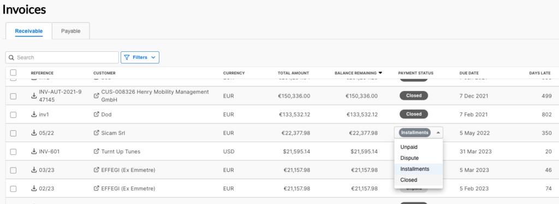Download invoice 05/22
The image size is (559, 204).
[x=34, y=133]
